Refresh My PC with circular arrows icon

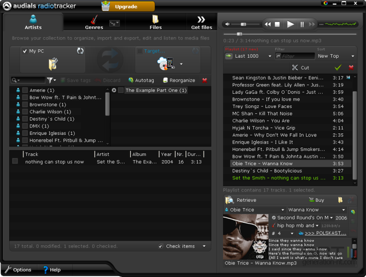[x=81, y=51]
